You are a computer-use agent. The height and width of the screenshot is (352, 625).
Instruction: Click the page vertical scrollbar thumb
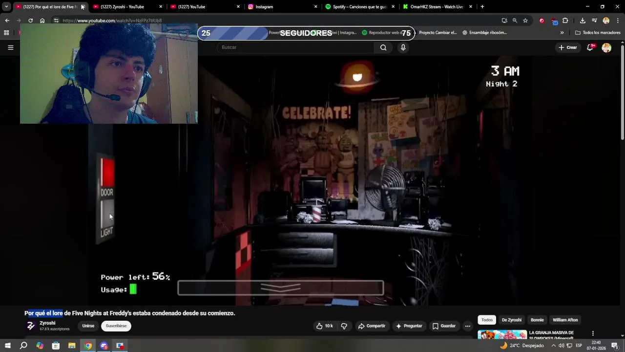point(622,92)
